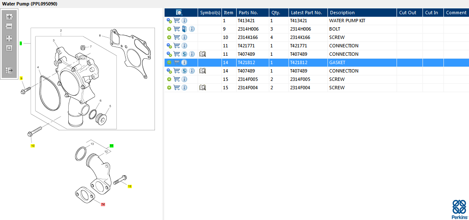469x220 pixels.
Task: Zoom out of the parts diagram
Action: point(9,27)
